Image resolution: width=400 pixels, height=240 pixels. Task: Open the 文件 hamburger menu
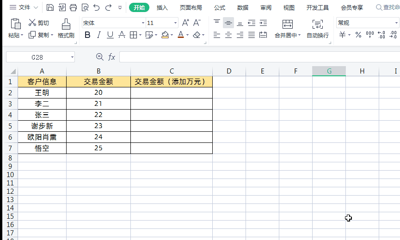tap(13, 7)
